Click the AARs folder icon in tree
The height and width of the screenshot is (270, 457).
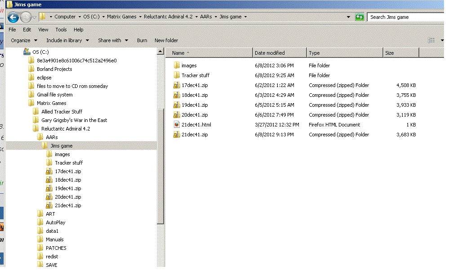point(40,137)
